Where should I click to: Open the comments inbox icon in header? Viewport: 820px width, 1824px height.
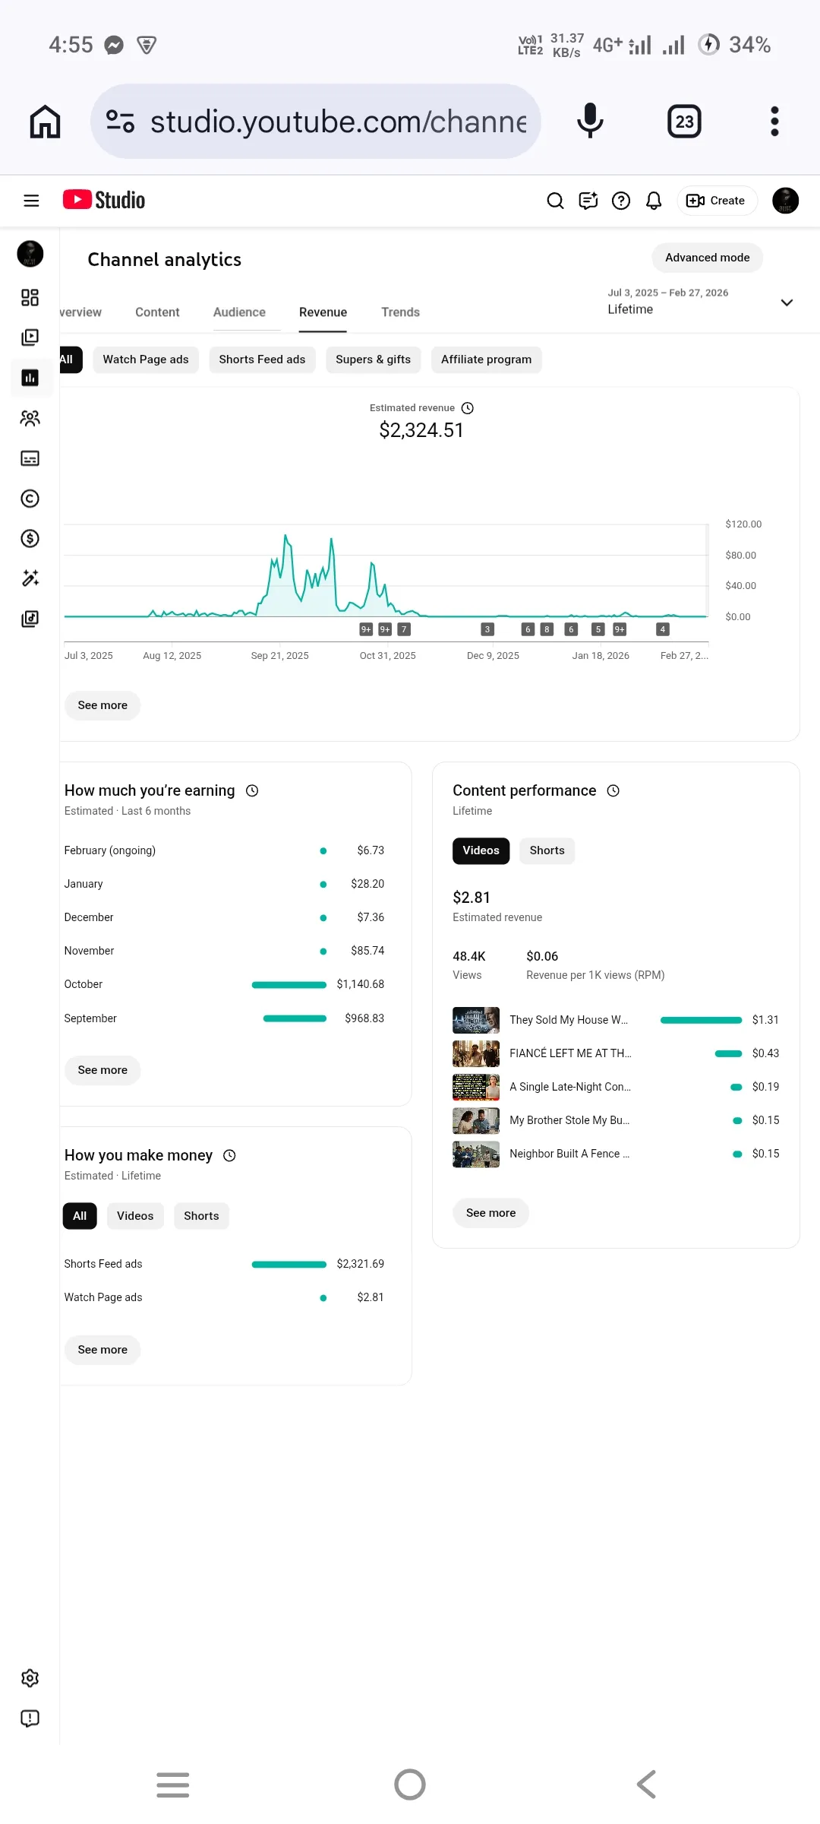coord(588,201)
